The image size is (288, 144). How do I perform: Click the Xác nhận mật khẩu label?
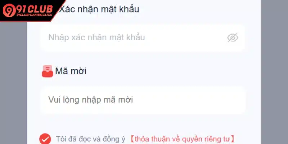99,9
